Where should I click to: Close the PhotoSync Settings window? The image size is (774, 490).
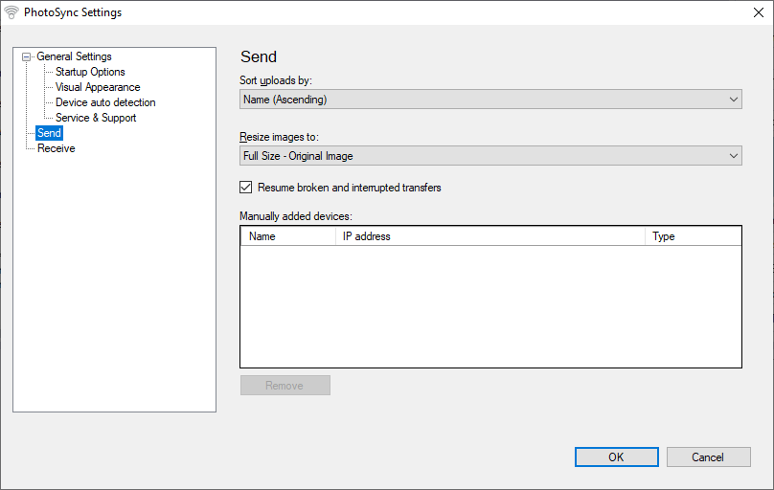point(759,12)
